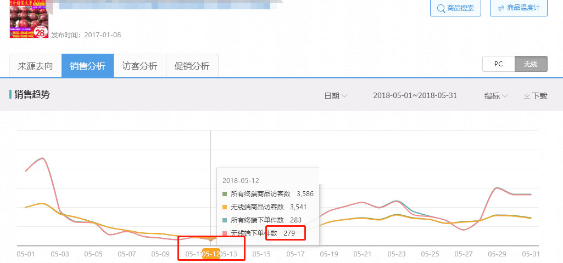Open the product thumbnail image

29,21
